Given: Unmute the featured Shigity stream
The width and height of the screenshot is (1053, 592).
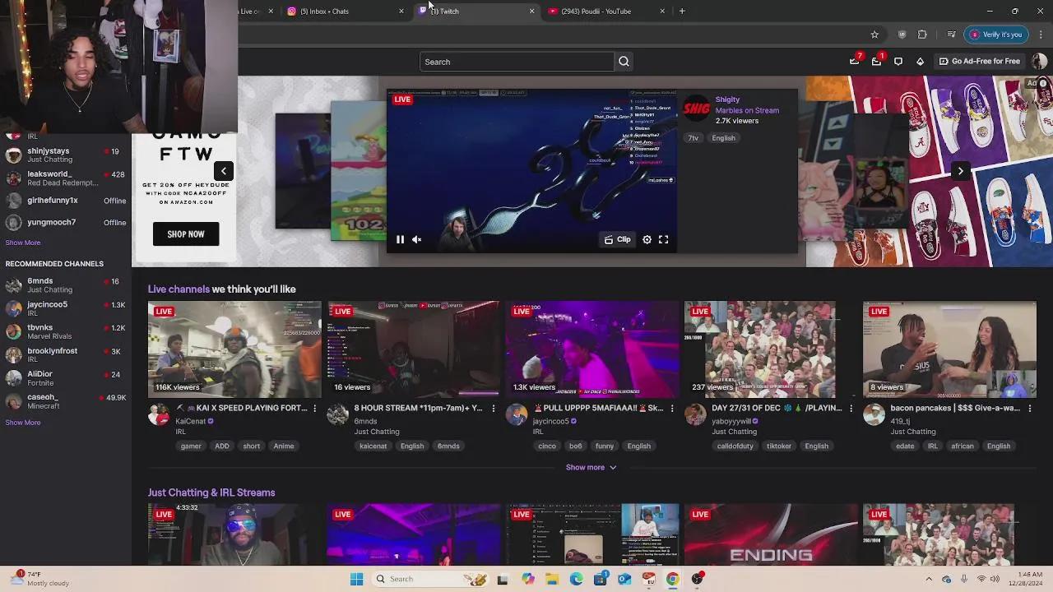Looking at the screenshot, I should pyautogui.click(x=417, y=240).
